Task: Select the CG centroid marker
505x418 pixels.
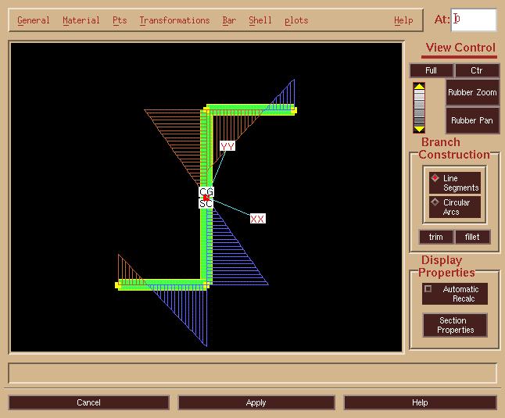Action: point(206,191)
